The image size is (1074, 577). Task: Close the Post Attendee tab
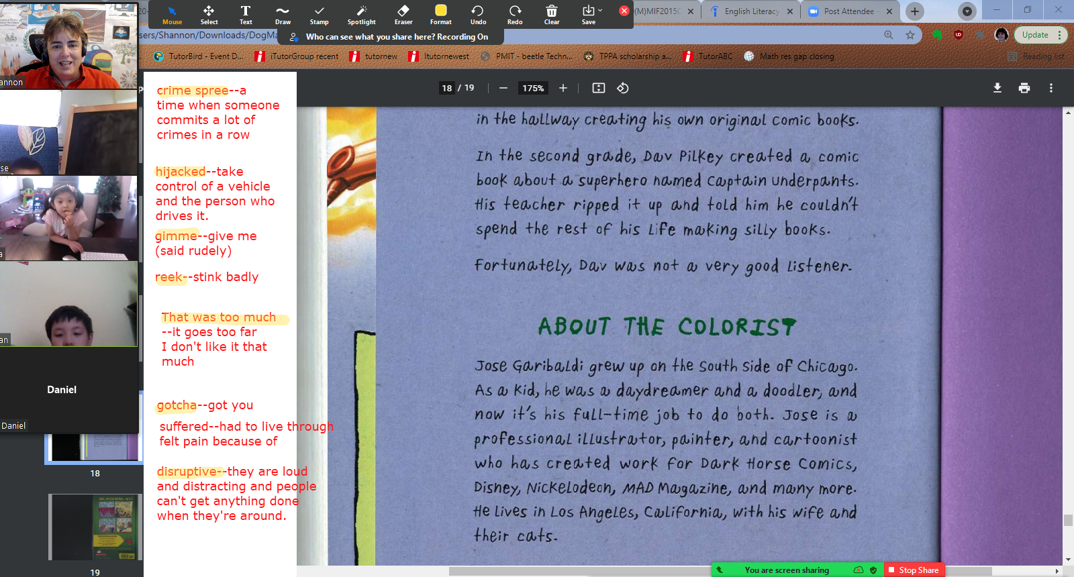[x=889, y=11]
